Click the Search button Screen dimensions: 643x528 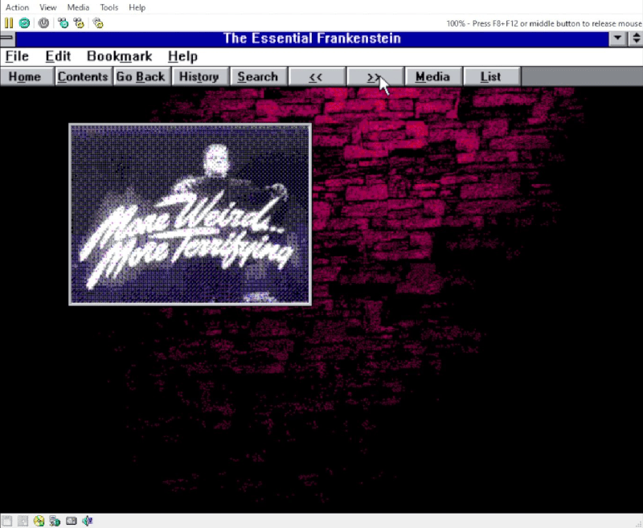tap(258, 76)
